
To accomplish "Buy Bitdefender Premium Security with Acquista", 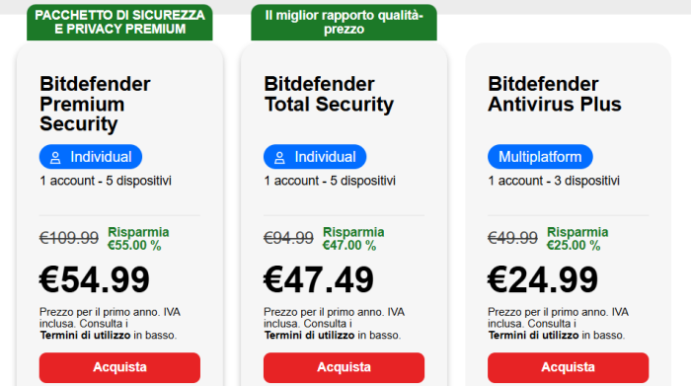I will pyautogui.click(x=119, y=367).
